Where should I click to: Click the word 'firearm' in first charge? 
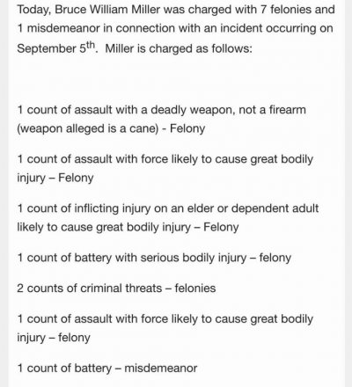pyautogui.click(x=288, y=110)
